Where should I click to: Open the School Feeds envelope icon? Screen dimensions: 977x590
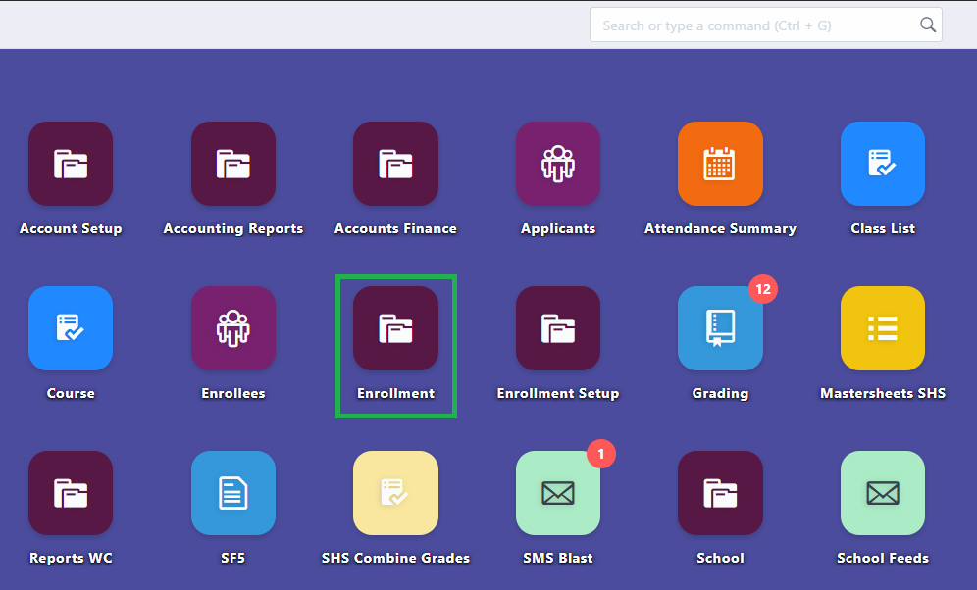(883, 493)
